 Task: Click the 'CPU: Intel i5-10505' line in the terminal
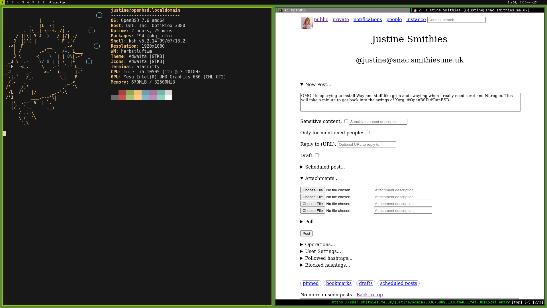point(156,72)
